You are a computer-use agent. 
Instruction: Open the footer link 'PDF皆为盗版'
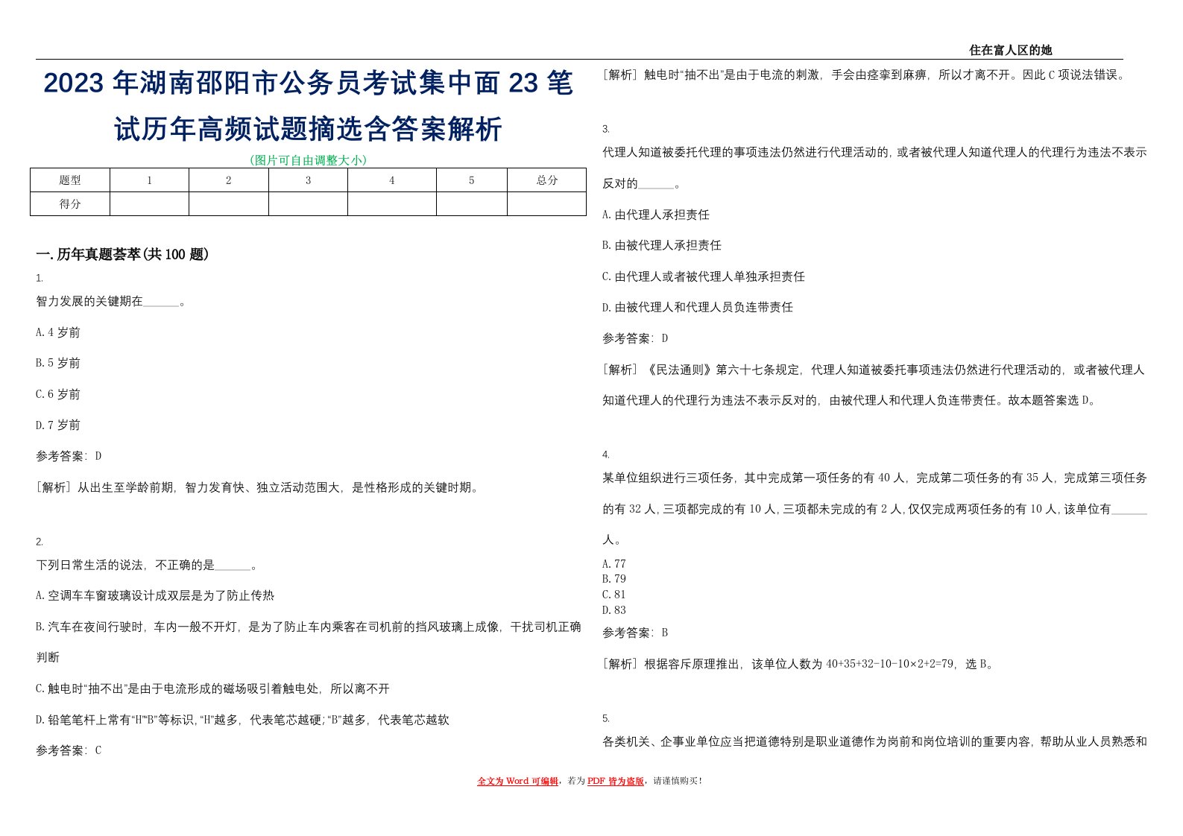coord(616,782)
